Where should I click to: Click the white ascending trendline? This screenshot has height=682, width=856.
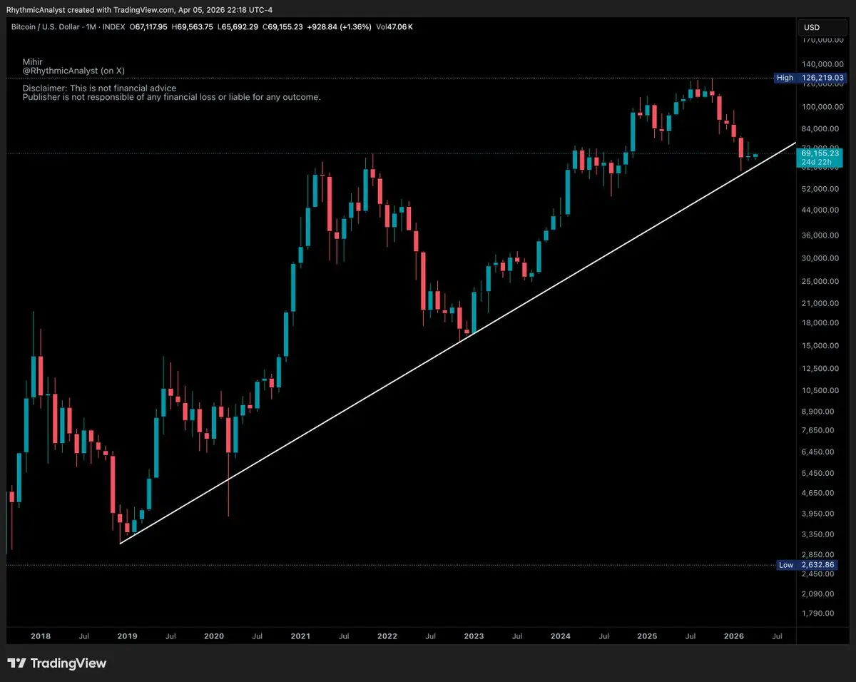coord(457,345)
